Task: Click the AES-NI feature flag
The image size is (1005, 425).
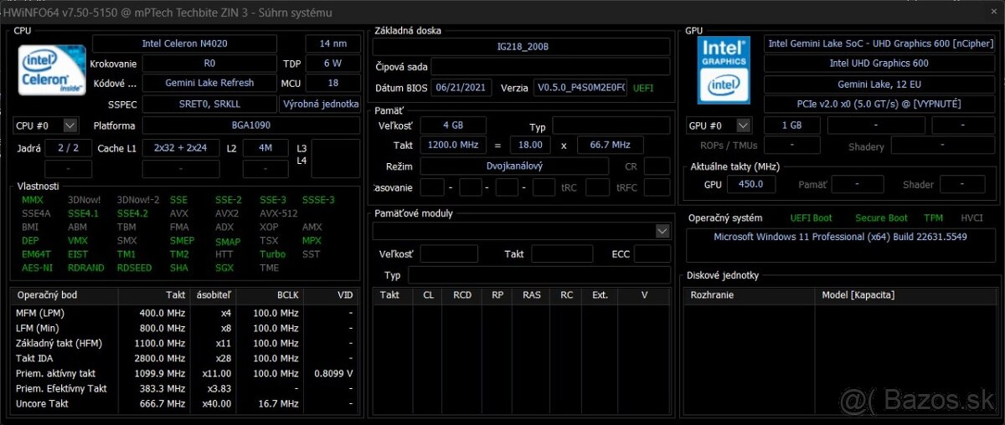Action: click(x=37, y=268)
